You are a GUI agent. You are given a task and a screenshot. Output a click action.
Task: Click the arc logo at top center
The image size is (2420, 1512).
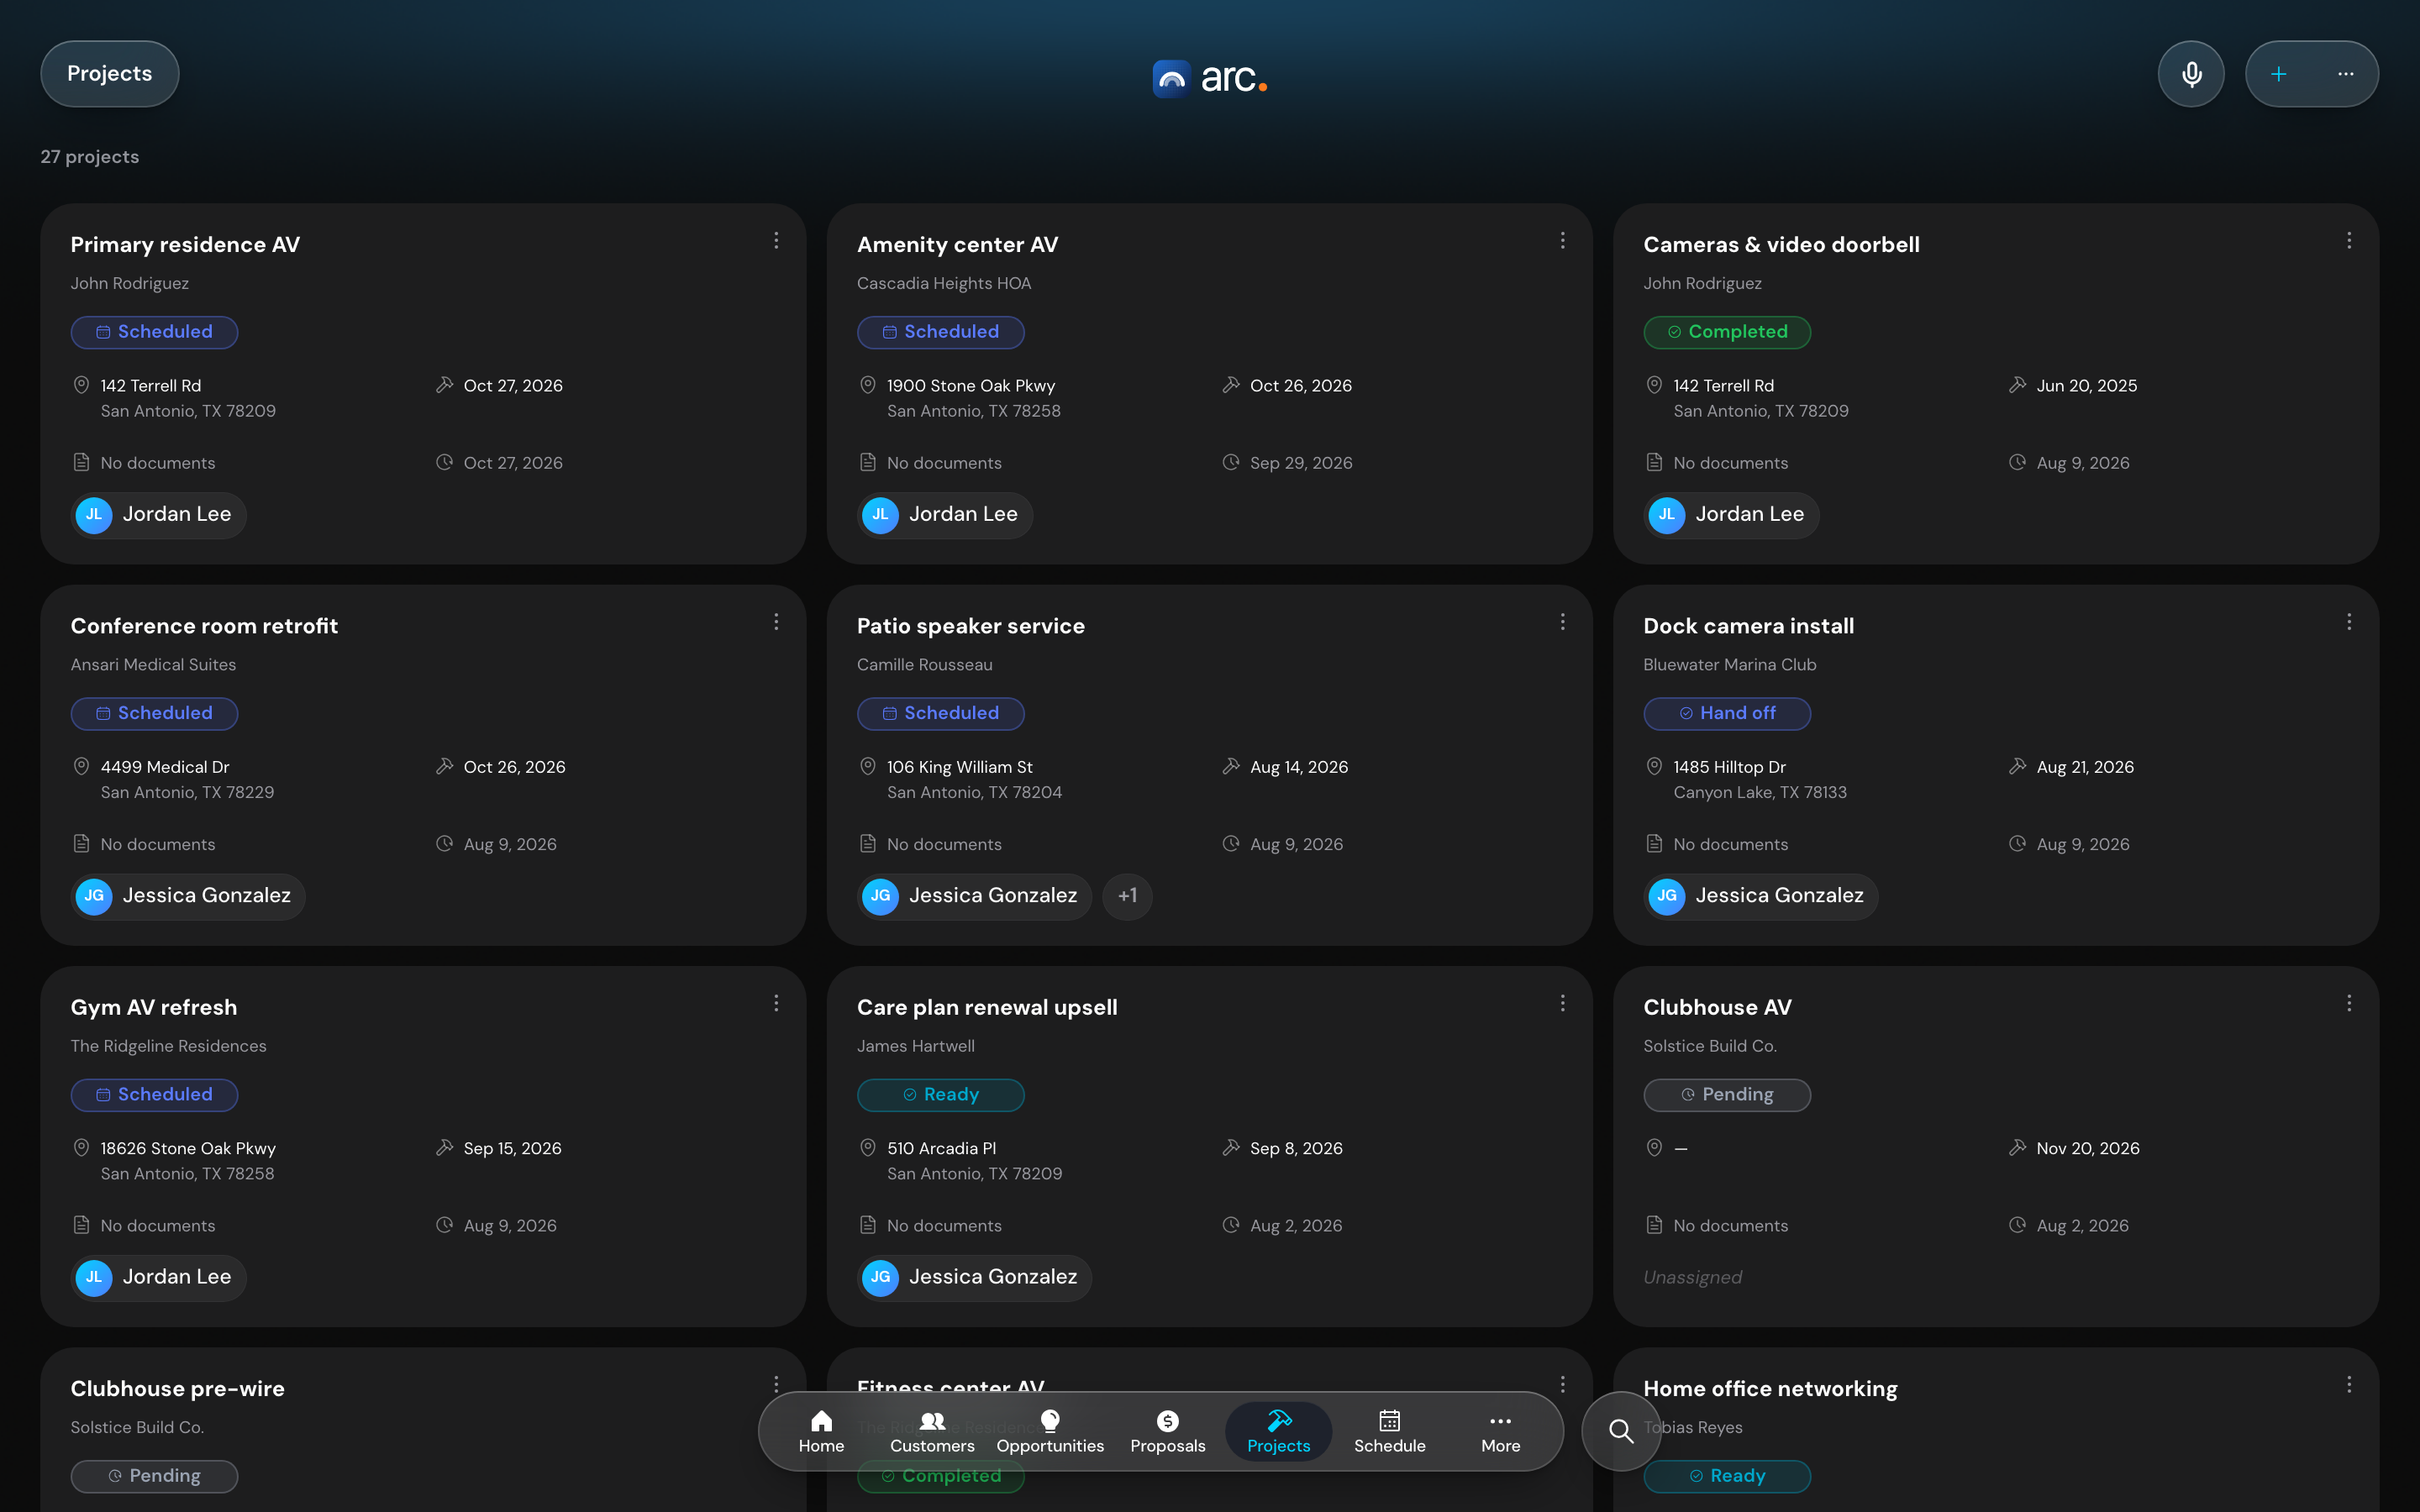point(1210,77)
